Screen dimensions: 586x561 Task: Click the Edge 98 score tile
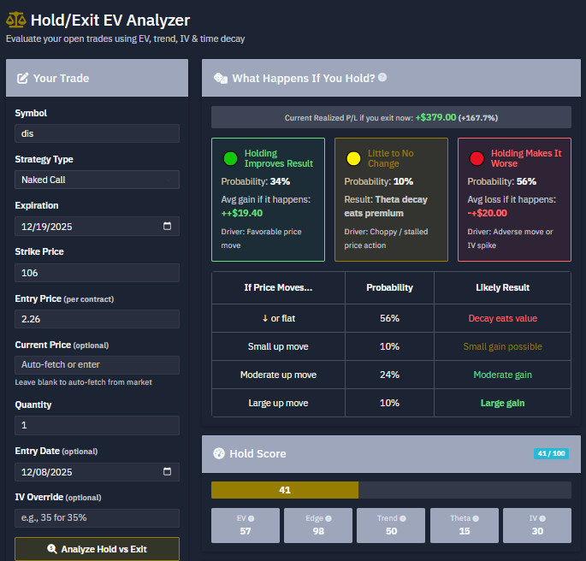(318, 525)
